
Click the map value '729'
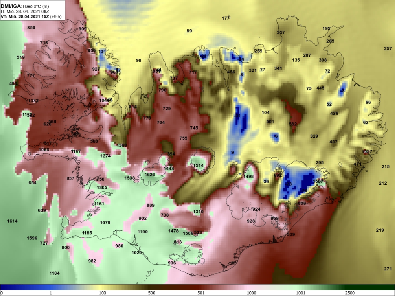click(167, 109)
